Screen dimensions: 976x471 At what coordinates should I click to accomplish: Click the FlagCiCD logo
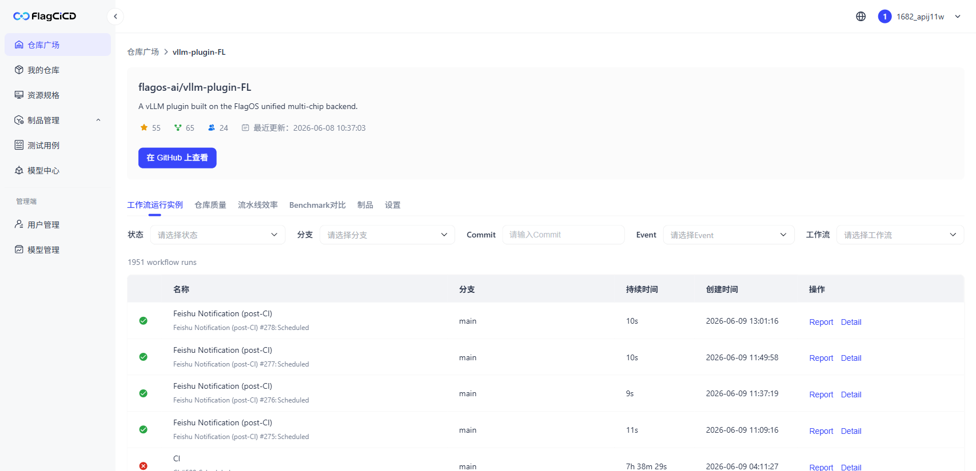tap(45, 16)
